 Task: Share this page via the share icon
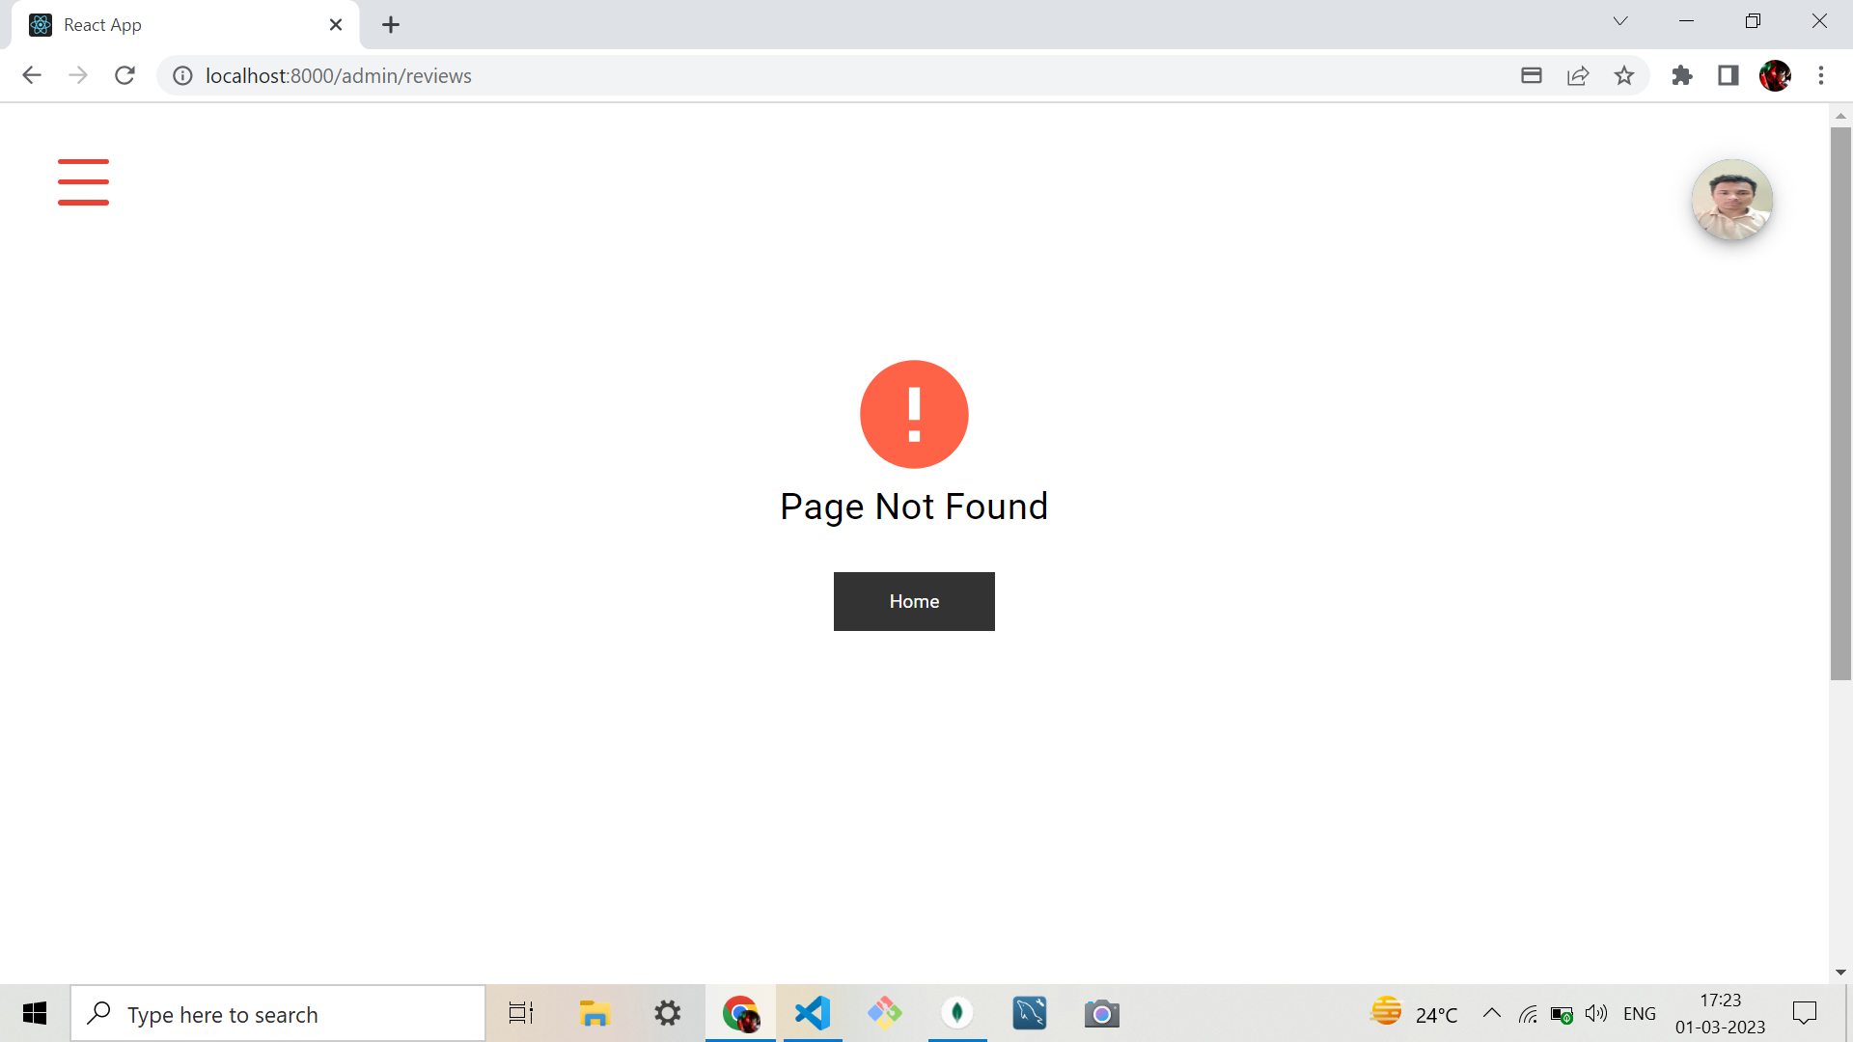[x=1578, y=75]
